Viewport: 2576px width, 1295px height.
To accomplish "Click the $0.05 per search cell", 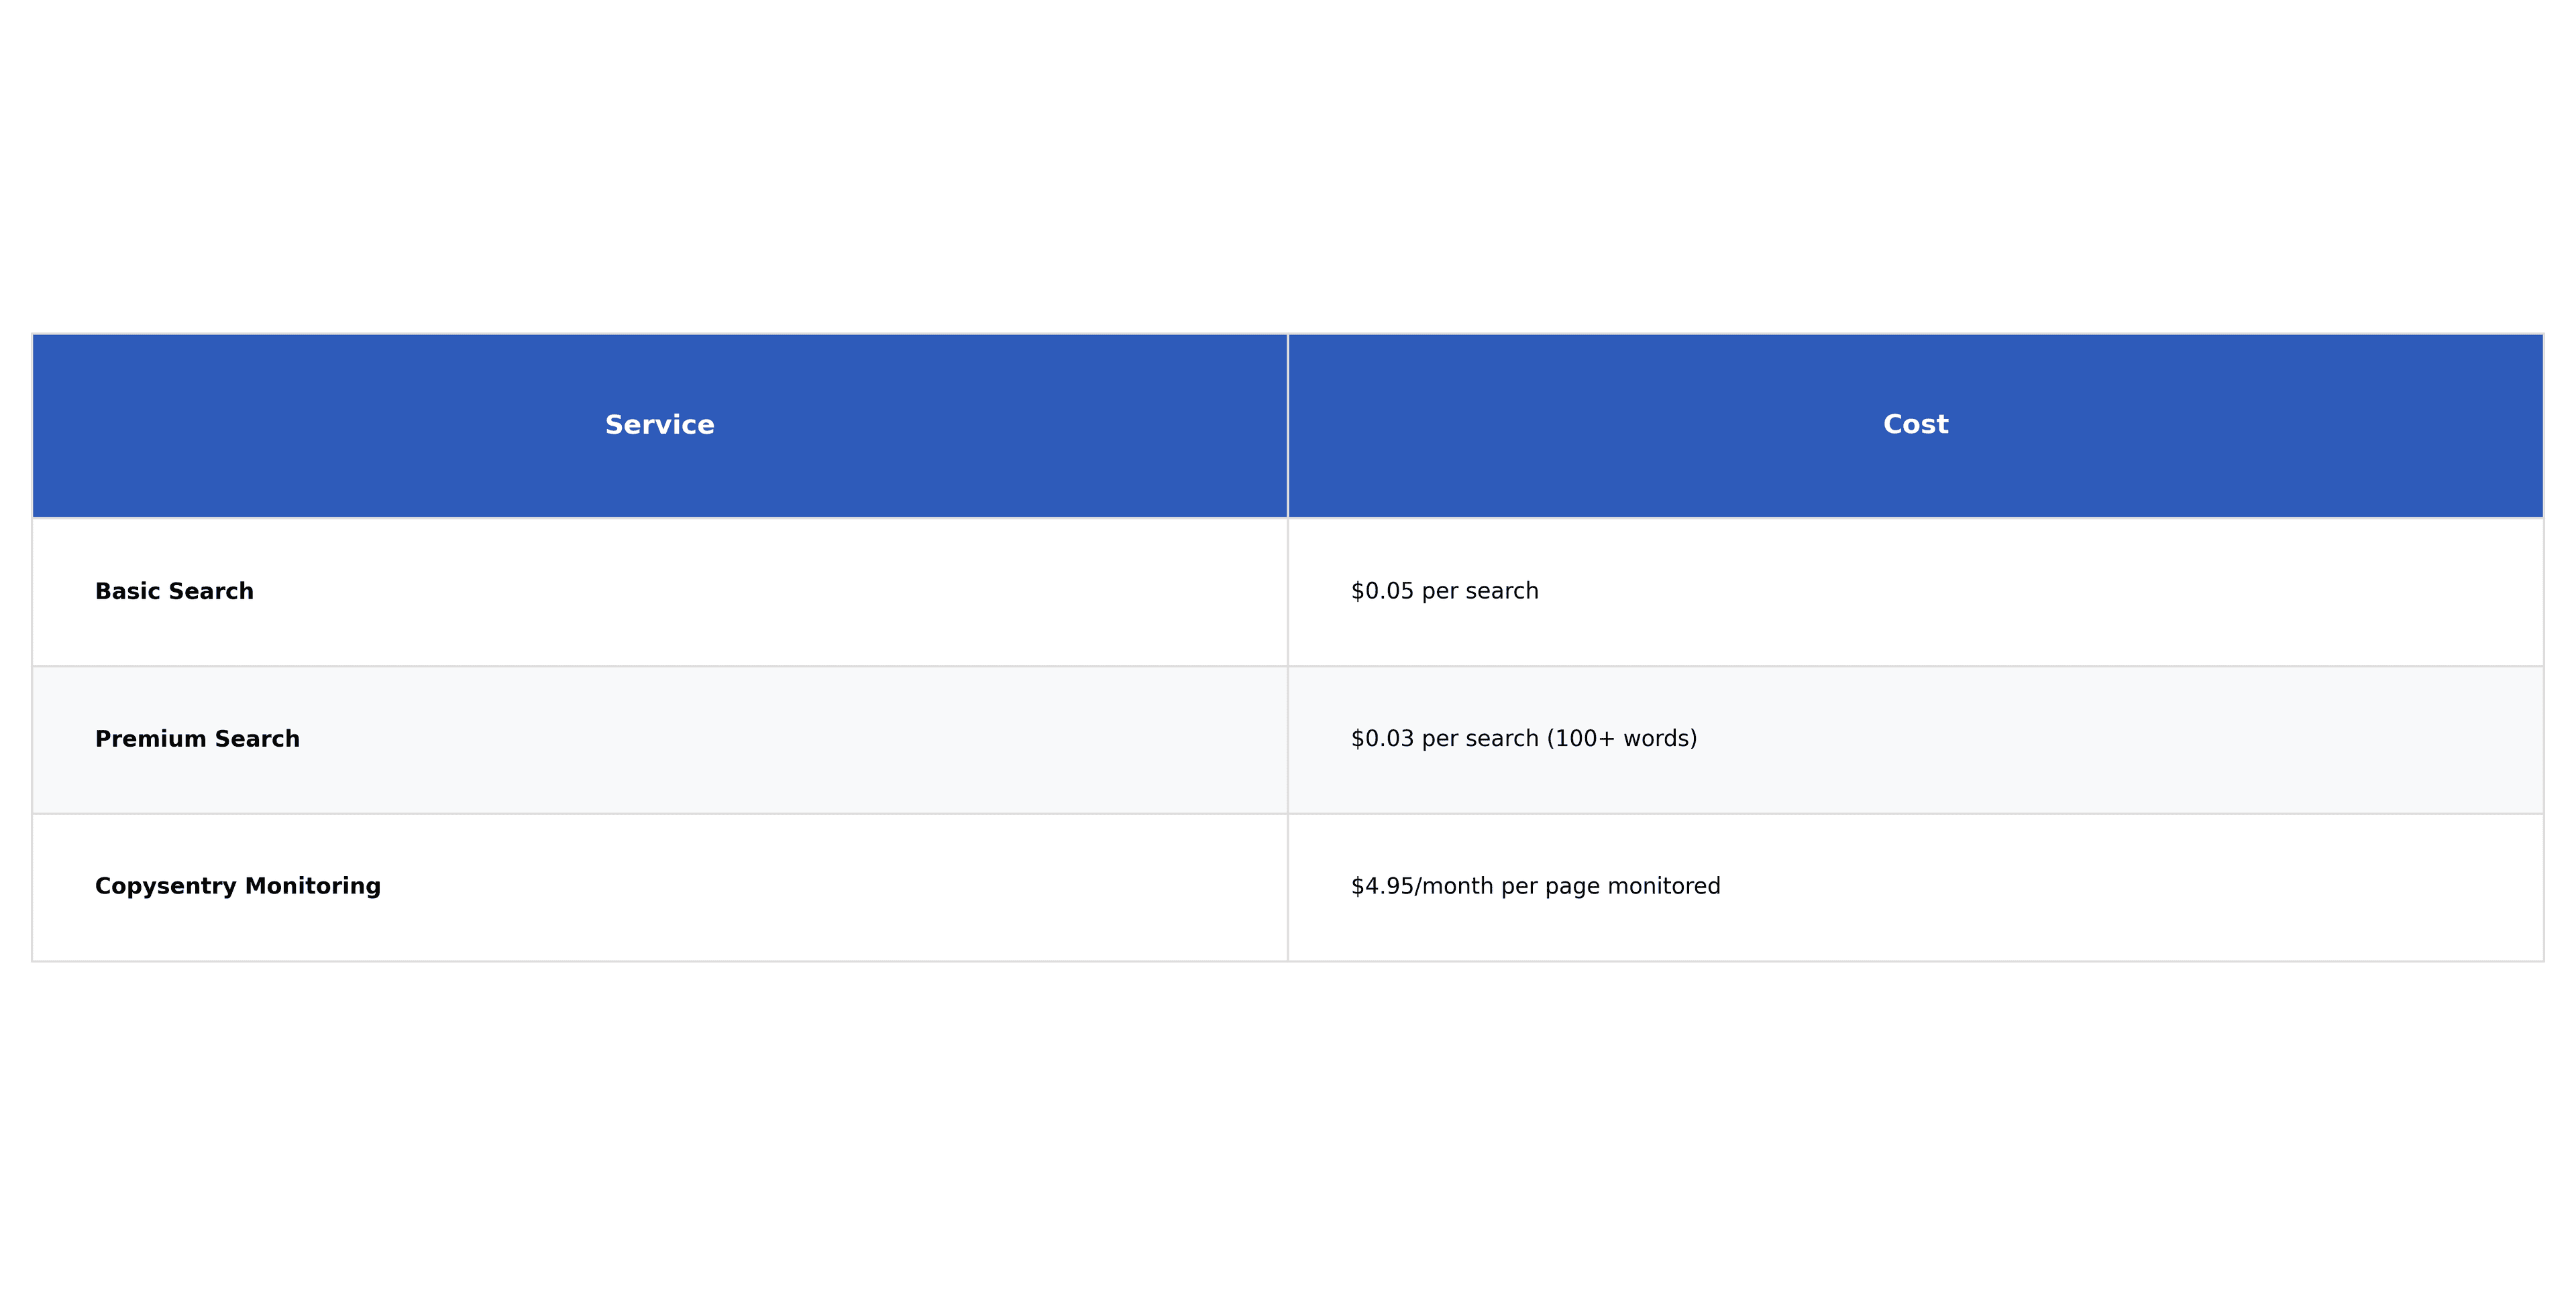I will pyautogui.click(x=1444, y=591).
